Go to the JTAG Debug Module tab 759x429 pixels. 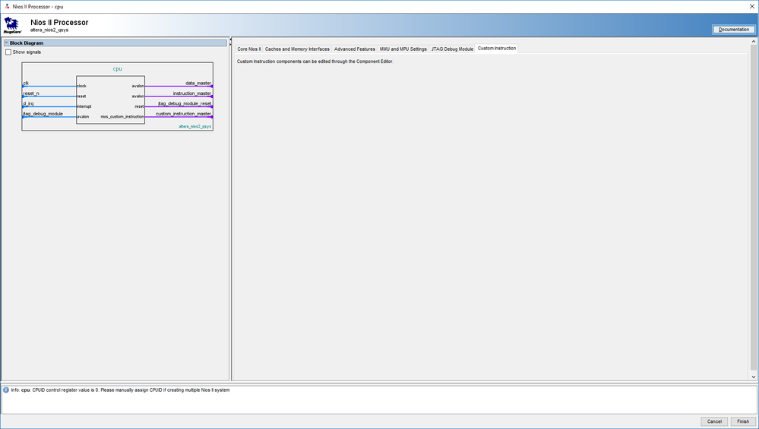(x=452, y=49)
